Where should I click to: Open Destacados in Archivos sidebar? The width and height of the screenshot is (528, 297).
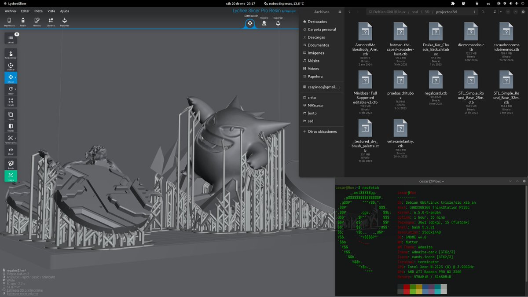[321, 22]
